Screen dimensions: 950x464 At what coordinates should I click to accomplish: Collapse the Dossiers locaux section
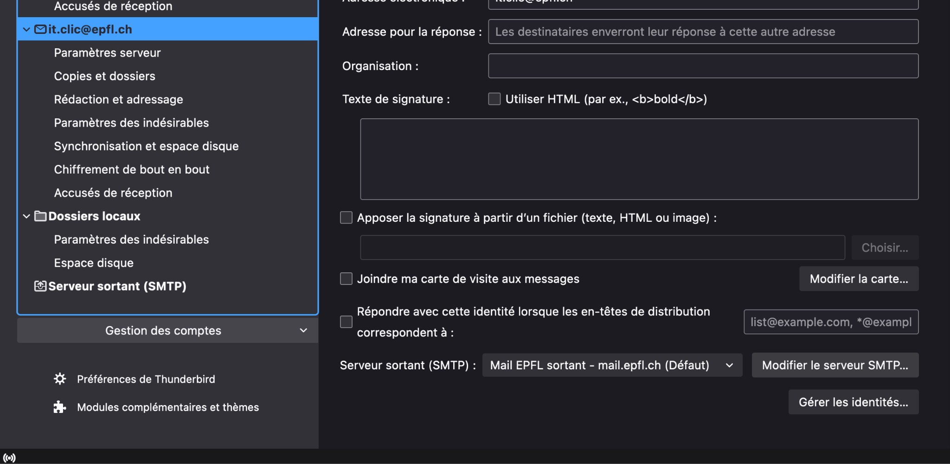pyautogui.click(x=26, y=216)
